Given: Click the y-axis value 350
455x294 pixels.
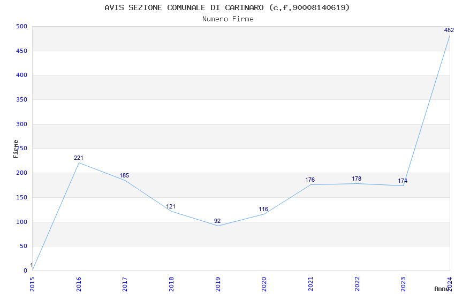Looking at the screenshot, I should (22, 99).
